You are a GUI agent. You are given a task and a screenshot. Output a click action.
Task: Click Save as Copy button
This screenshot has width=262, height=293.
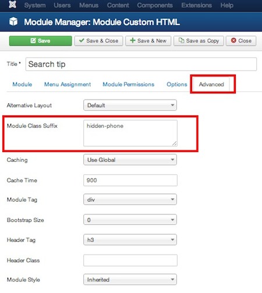coord(199,41)
